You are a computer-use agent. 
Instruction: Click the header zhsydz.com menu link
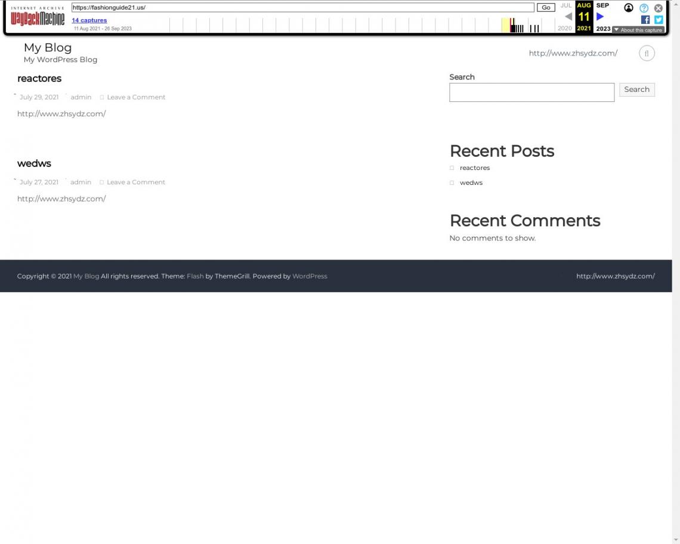click(573, 53)
